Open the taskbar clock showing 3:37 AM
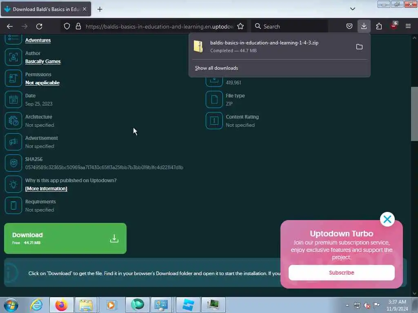 (x=397, y=305)
